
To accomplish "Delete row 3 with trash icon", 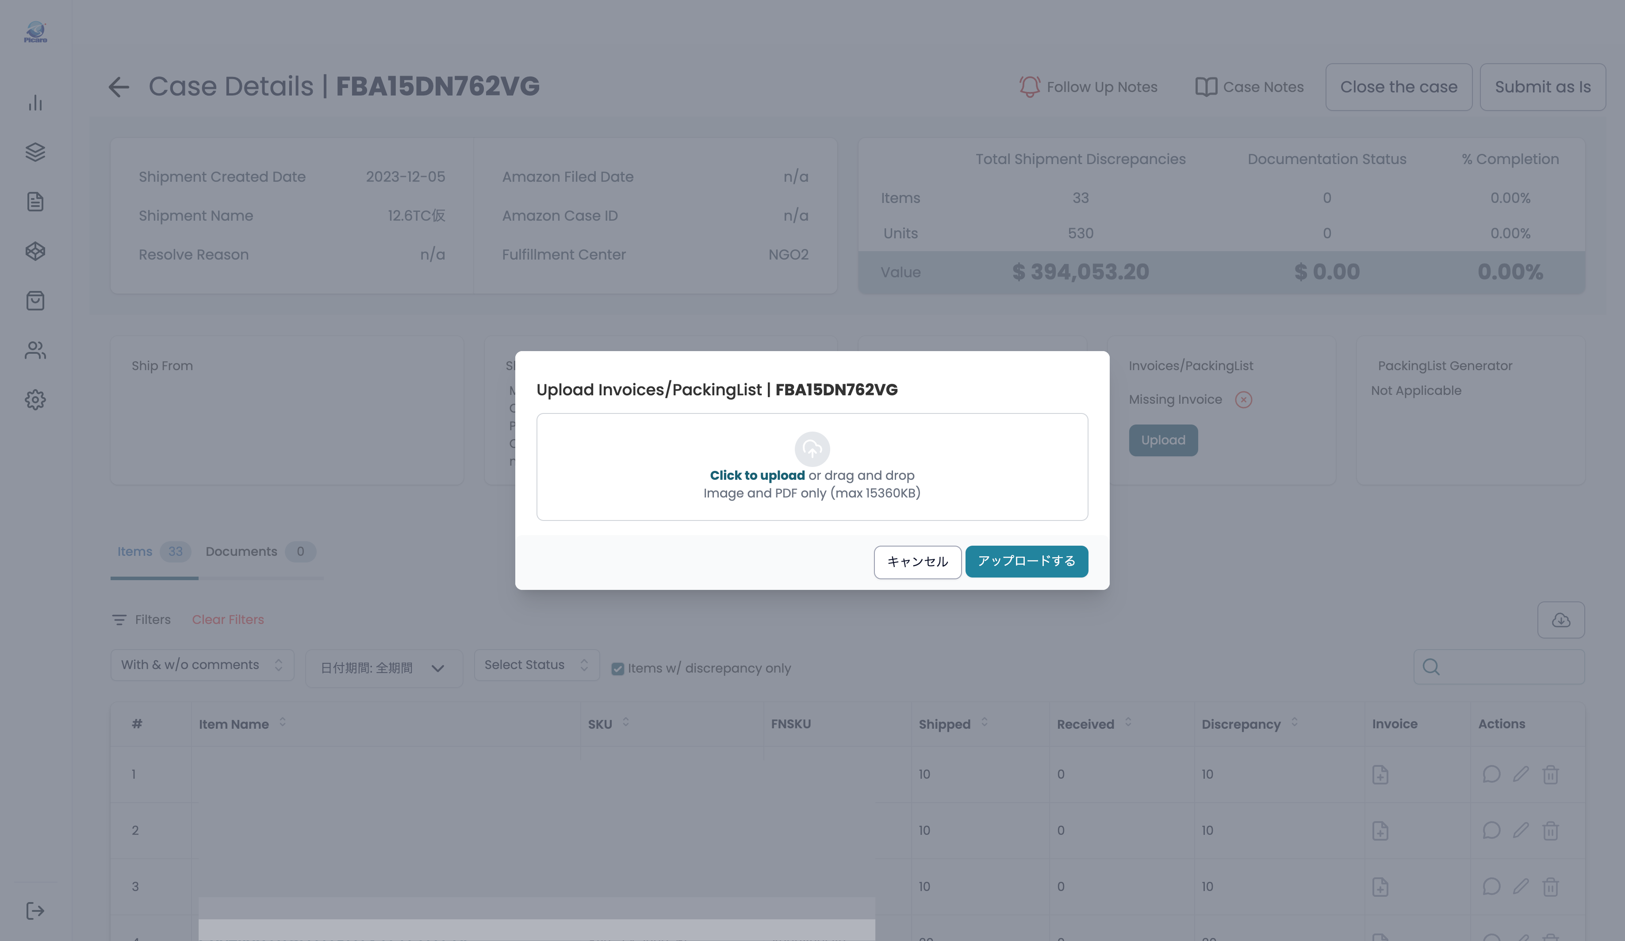I will pyautogui.click(x=1551, y=887).
